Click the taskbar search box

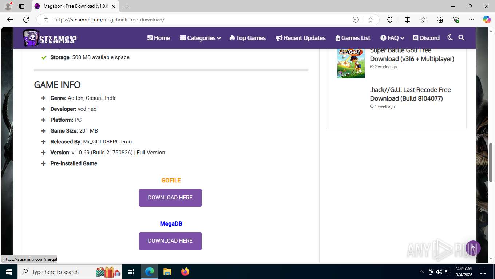[70, 272]
